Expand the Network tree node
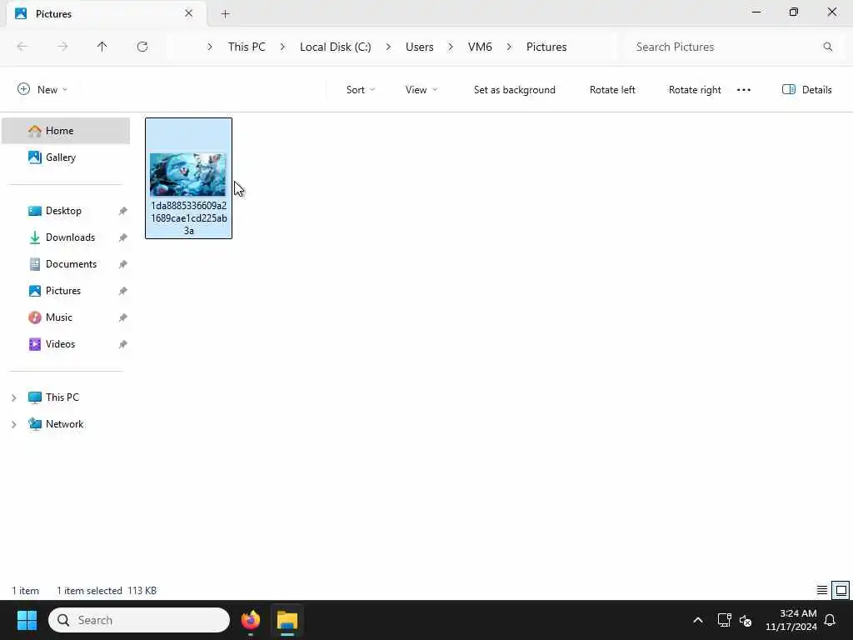The image size is (853, 640). pyautogui.click(x=14, y=424)
